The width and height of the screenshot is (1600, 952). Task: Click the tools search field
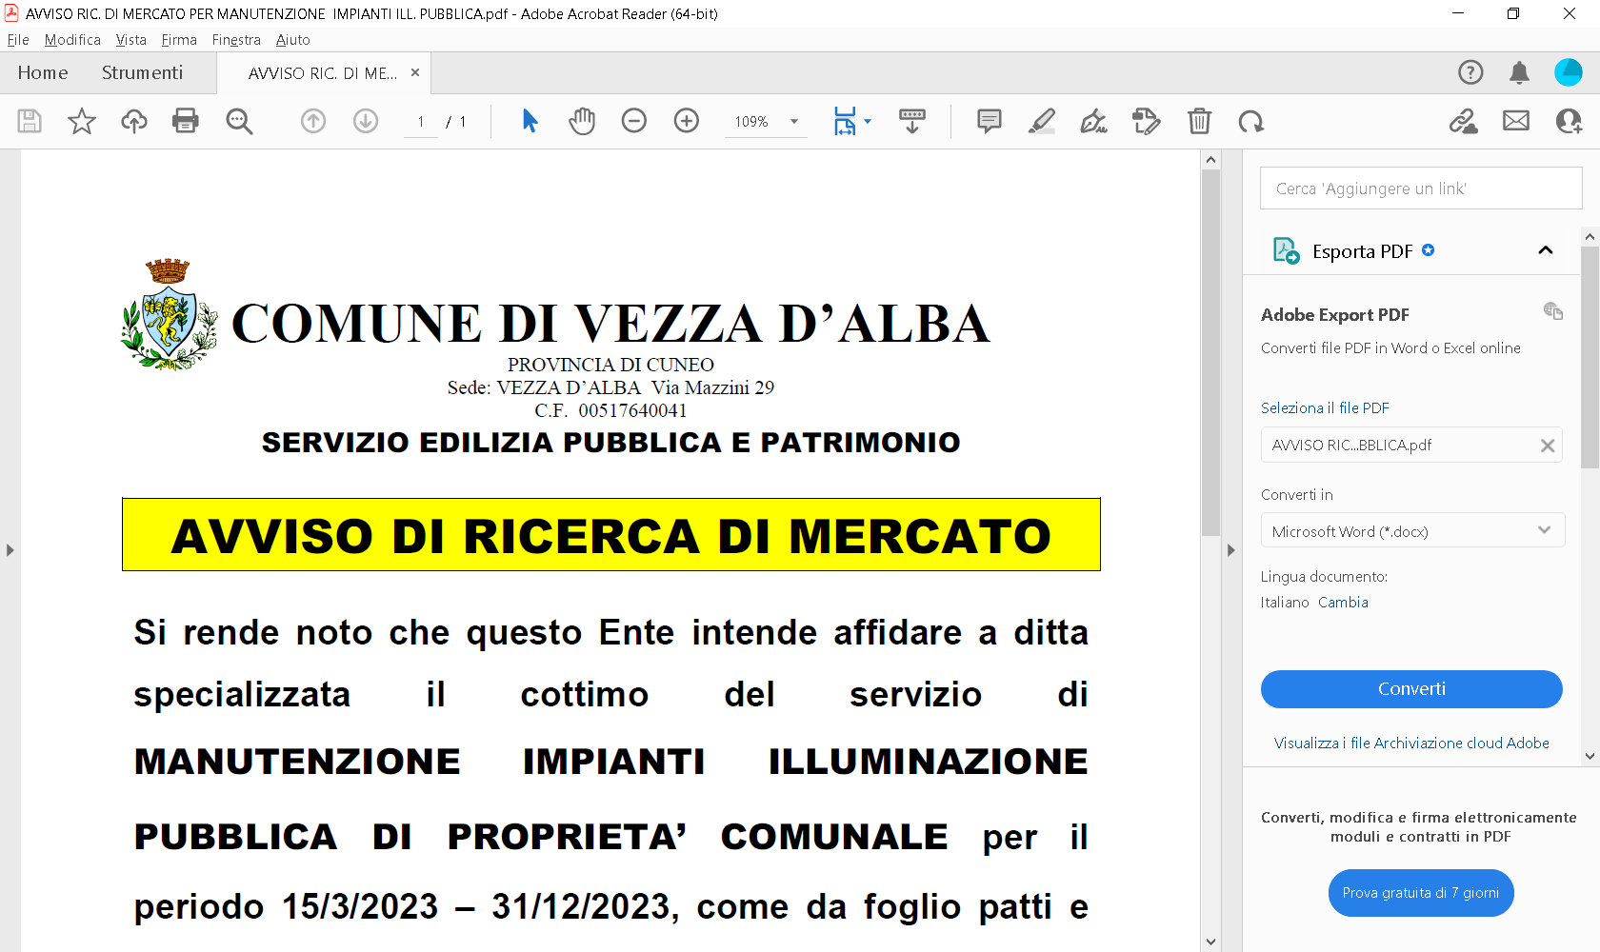pos(1420,188)
